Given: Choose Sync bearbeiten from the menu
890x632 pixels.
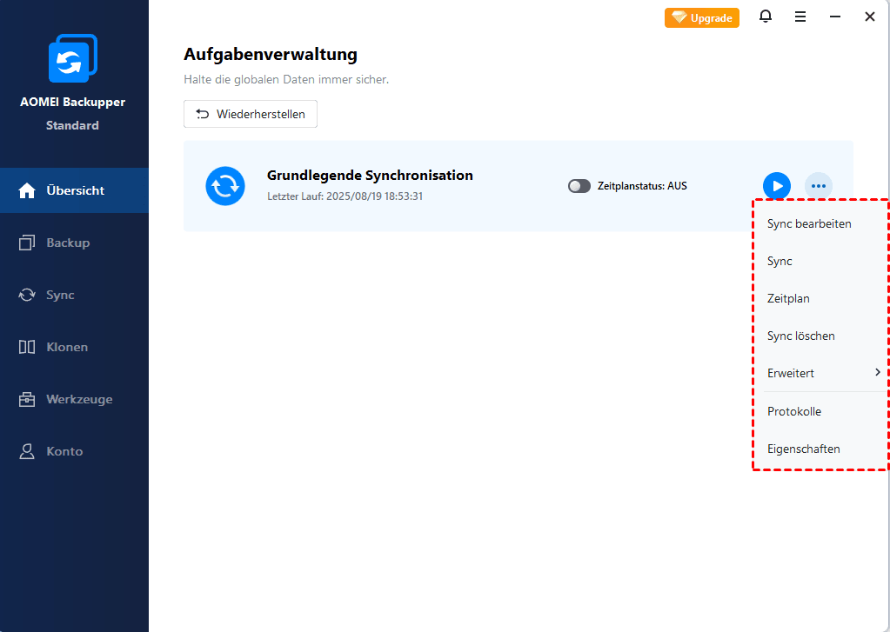Looking at the screenshot, I should coord(820,223).
